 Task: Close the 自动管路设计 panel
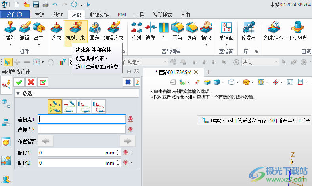pyautogui.click(x=136, y=71)
